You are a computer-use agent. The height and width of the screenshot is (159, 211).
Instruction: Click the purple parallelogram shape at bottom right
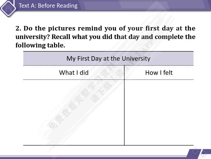click(194, 154)
